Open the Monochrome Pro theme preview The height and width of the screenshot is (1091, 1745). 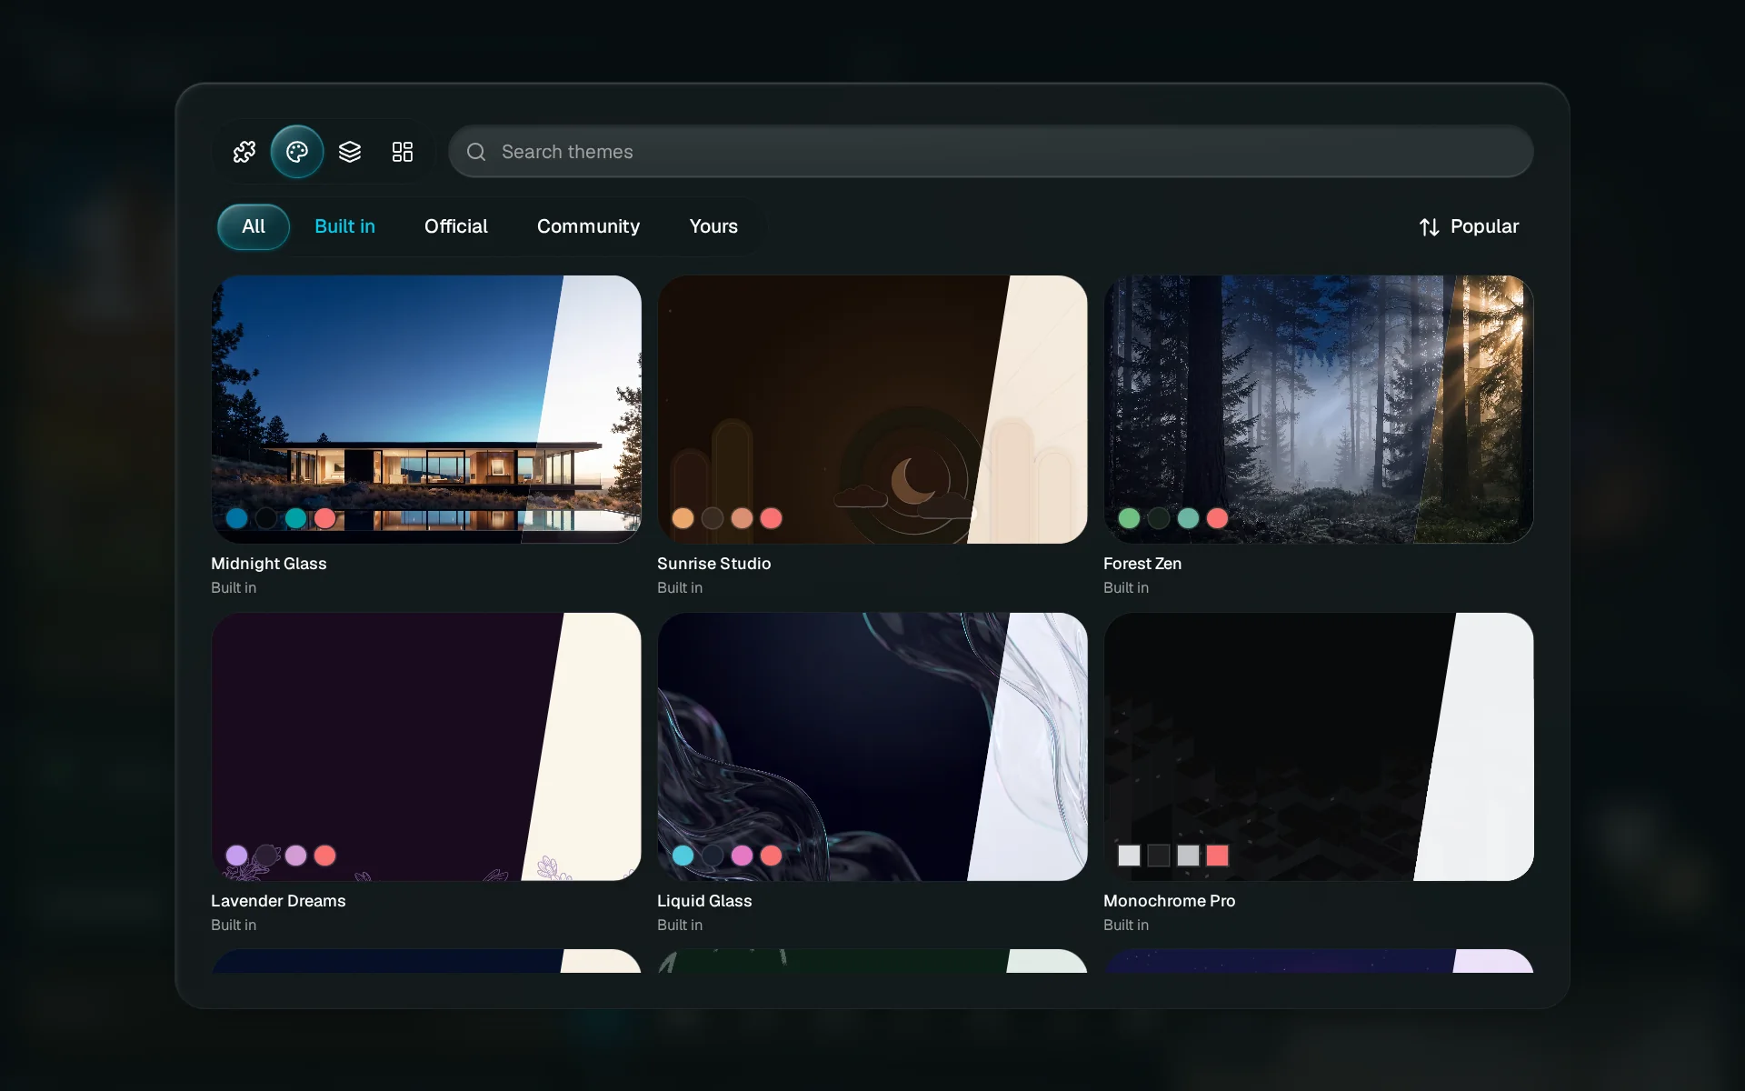coord(1319,746)
